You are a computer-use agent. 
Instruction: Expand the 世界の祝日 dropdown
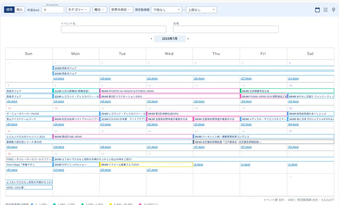(121, 10)
